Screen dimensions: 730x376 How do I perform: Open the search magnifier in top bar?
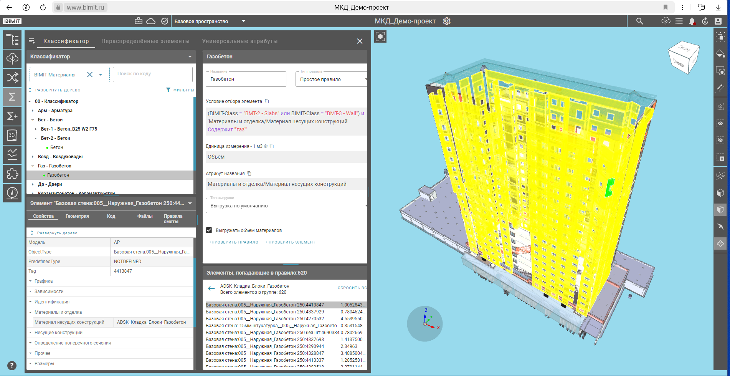click(639, 21)
